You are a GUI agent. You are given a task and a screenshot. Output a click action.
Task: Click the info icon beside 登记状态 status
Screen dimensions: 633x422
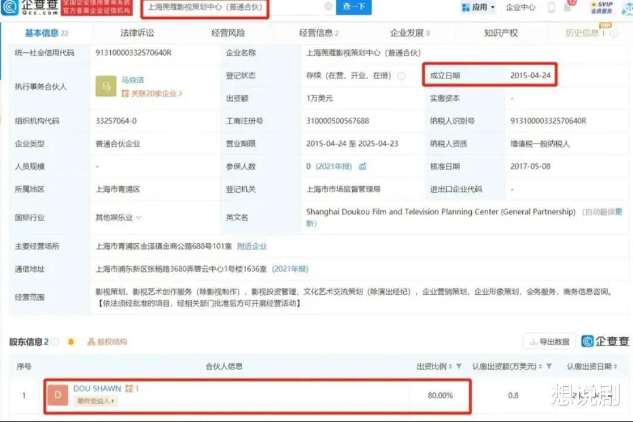(x=402, y=75)
